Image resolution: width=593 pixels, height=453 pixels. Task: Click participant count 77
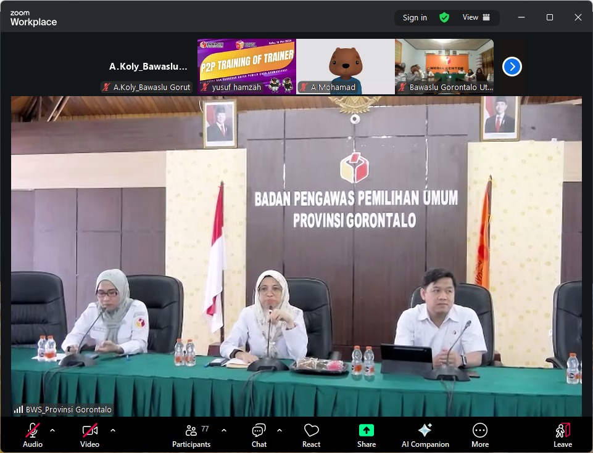coord(205,429)
